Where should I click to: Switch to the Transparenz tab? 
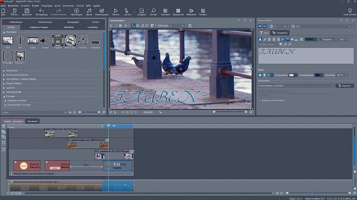(280, 33)
